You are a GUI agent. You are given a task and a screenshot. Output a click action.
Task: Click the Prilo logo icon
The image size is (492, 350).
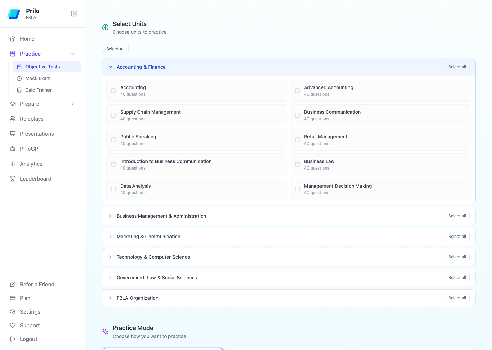tap(14, 14)
